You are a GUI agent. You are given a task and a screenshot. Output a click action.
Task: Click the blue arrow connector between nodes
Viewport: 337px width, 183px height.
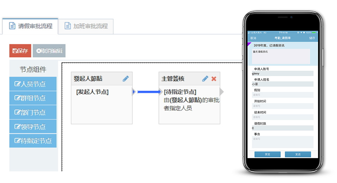148,92
